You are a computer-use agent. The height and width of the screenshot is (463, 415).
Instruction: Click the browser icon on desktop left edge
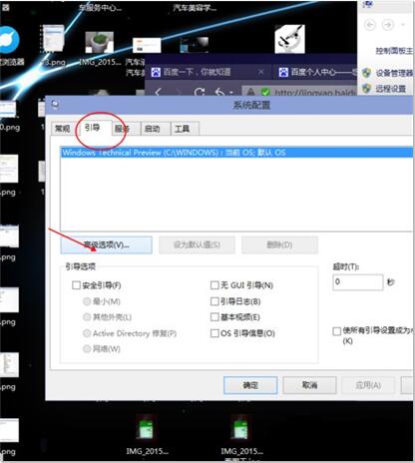[9, 40]
